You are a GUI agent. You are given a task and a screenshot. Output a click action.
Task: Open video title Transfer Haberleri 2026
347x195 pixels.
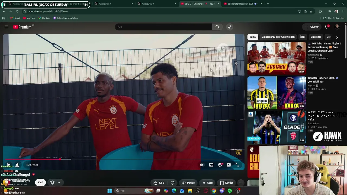click(323, 80)
